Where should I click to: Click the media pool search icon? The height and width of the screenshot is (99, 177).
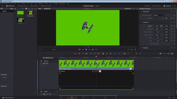[32, 9]
